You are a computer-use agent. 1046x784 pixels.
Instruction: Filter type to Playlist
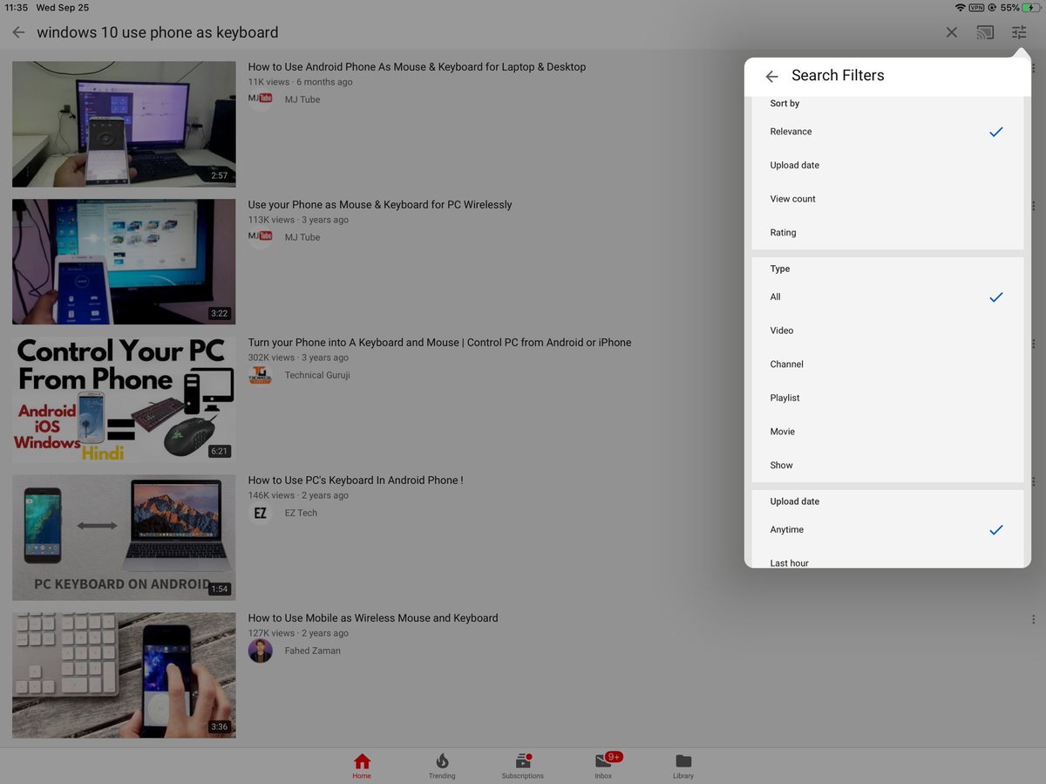[887, 398]
